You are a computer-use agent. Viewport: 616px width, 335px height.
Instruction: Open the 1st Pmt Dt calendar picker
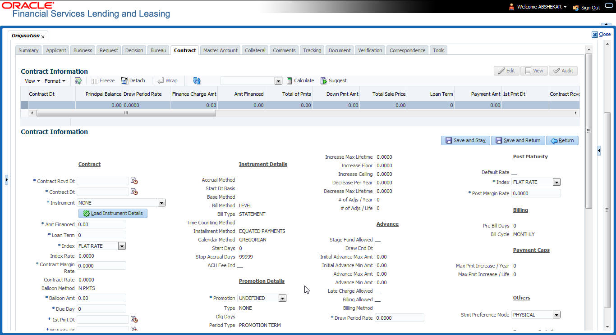point(134,319)
